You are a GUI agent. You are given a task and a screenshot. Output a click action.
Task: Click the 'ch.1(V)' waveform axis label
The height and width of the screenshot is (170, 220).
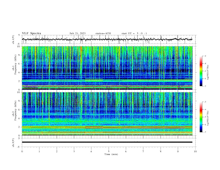click(13, 39)
